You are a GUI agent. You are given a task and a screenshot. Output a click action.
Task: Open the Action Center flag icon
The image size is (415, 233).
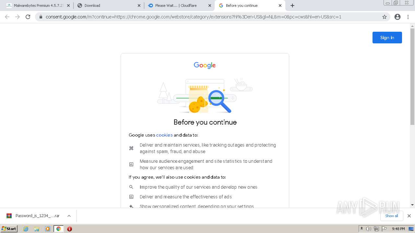pyautogui.click(x=384, y=229)
